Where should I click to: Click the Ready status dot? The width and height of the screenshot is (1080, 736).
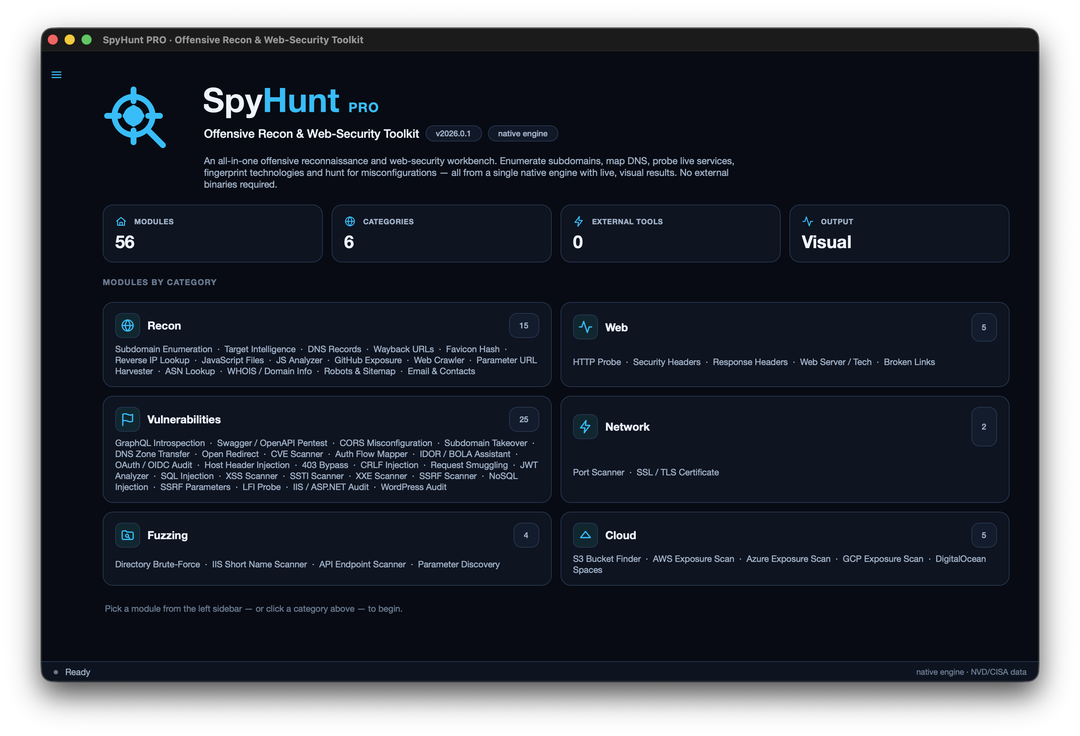click(x=56, y=672)
